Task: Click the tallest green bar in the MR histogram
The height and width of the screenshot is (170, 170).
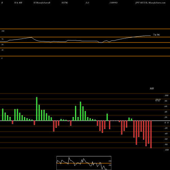Action: click(x=37, y=109)
